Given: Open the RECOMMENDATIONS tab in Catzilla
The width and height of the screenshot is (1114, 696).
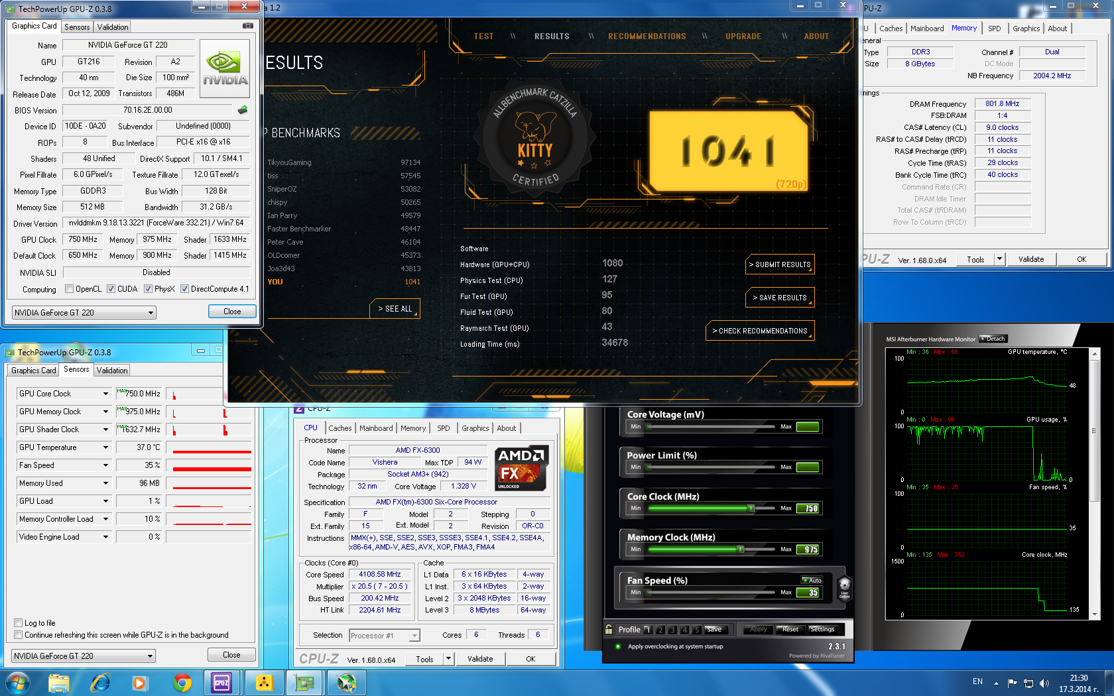Looking at the screenshot, I should tap(647, 36).
